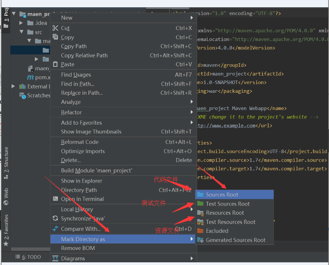This screenshot has height=265, width=329.
Task: Collapse the main folder arrow
Action: (x=29, y=41)
